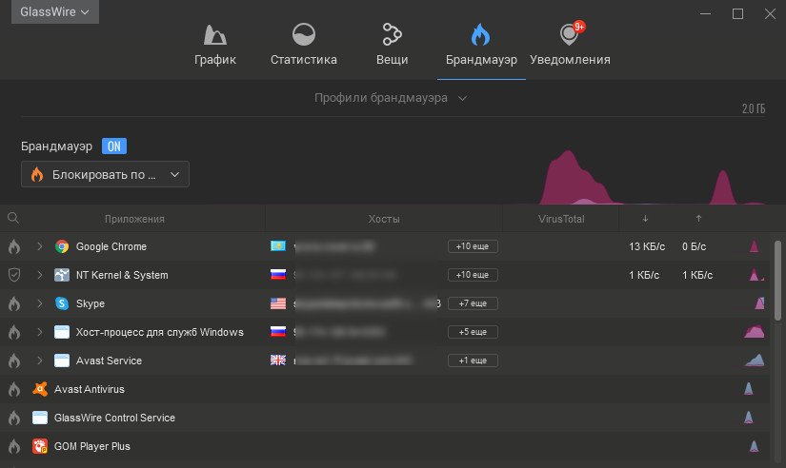Block Skype with flame icon
Viewport: 786px width, 468px height.
coord(14,303)
